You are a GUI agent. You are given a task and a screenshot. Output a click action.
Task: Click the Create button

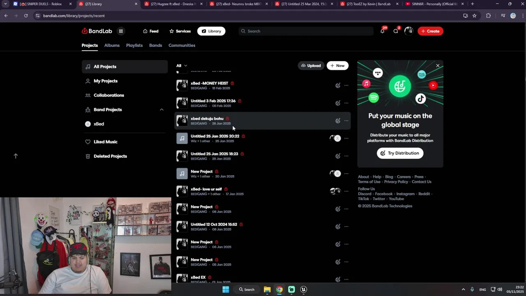[x=430, y=31]
